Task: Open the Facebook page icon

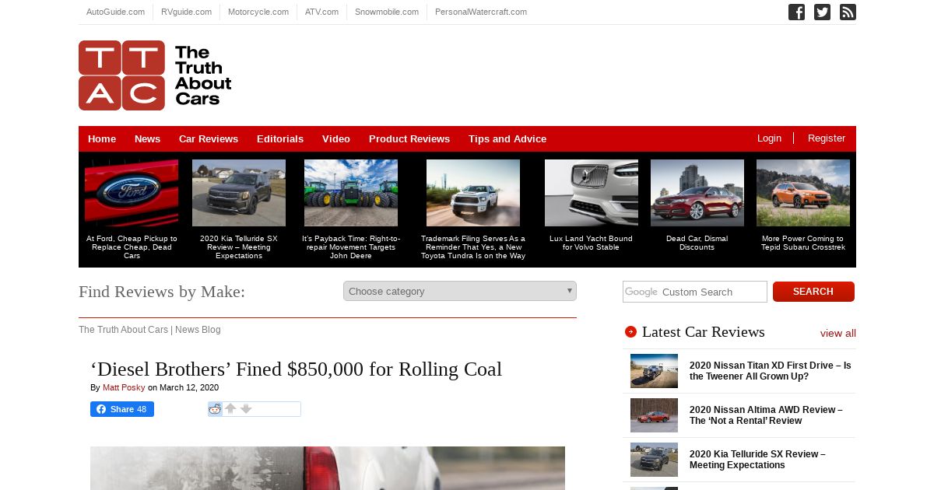Action: (796, 12)
